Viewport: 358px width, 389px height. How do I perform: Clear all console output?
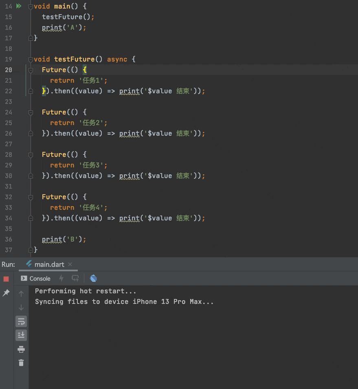point(21,363)
